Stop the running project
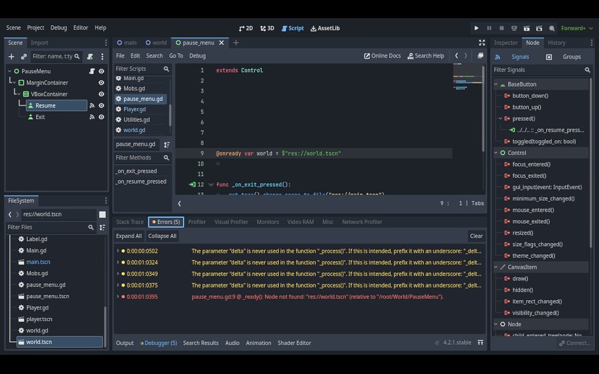Image resolution: width=599 pixels, height=374 pixels. point(502,27)
